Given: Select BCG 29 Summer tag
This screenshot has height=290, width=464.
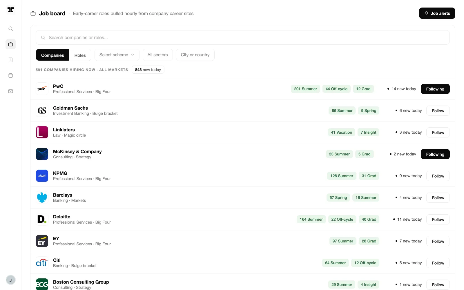Looking at the screenshot, I should [x=342, y=284].
